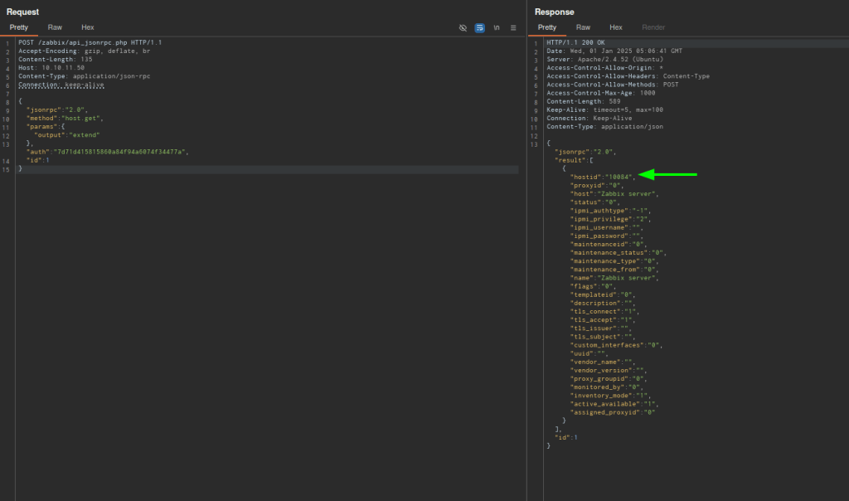849x501 pixels.
Task: Click the hide-request eye-slash icon
Action: click(x=463, y=27)
